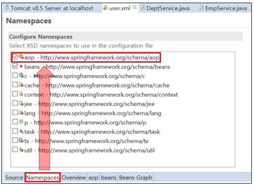Screen dimensions: 254x185
Task: Switch to the Overview bottom tab
Action: (x=74, y=177)
